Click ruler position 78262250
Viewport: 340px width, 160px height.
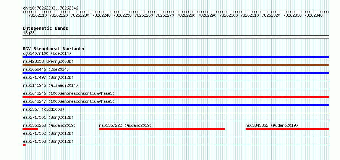[123, 16]
